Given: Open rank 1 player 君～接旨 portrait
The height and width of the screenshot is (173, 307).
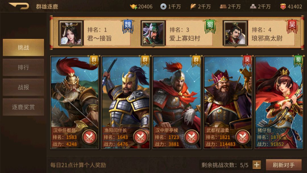Looking at the screenshot, I should 71,33.
